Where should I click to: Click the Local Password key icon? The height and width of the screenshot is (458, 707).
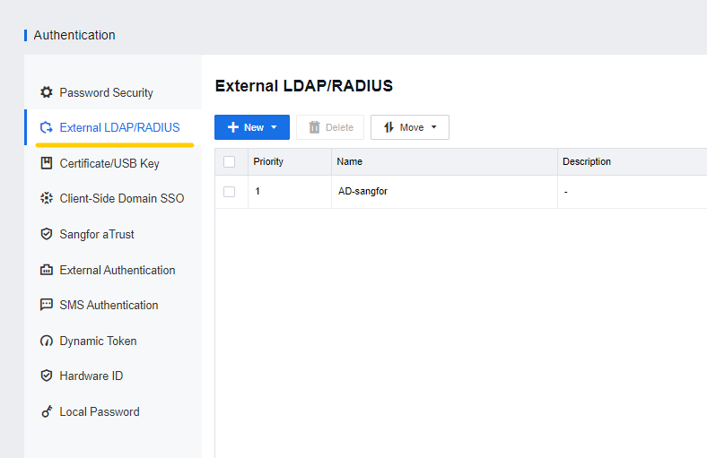pyautogui.click(x=47, y=411)
